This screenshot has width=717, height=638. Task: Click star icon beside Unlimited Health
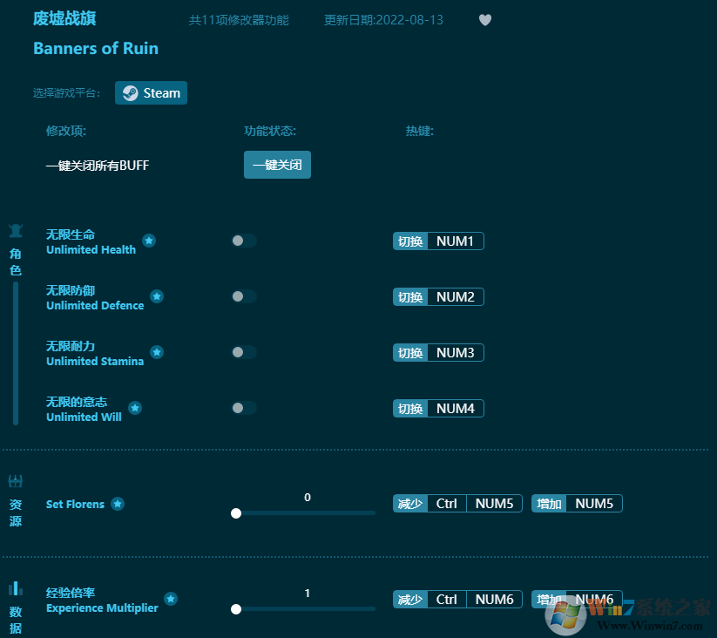tap(149, 241)
